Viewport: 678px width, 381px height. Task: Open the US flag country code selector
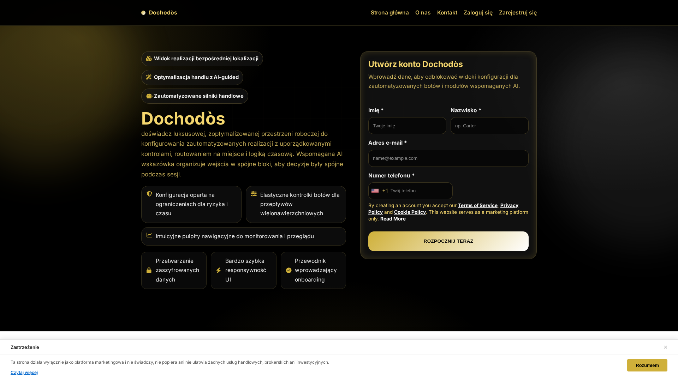375,191
